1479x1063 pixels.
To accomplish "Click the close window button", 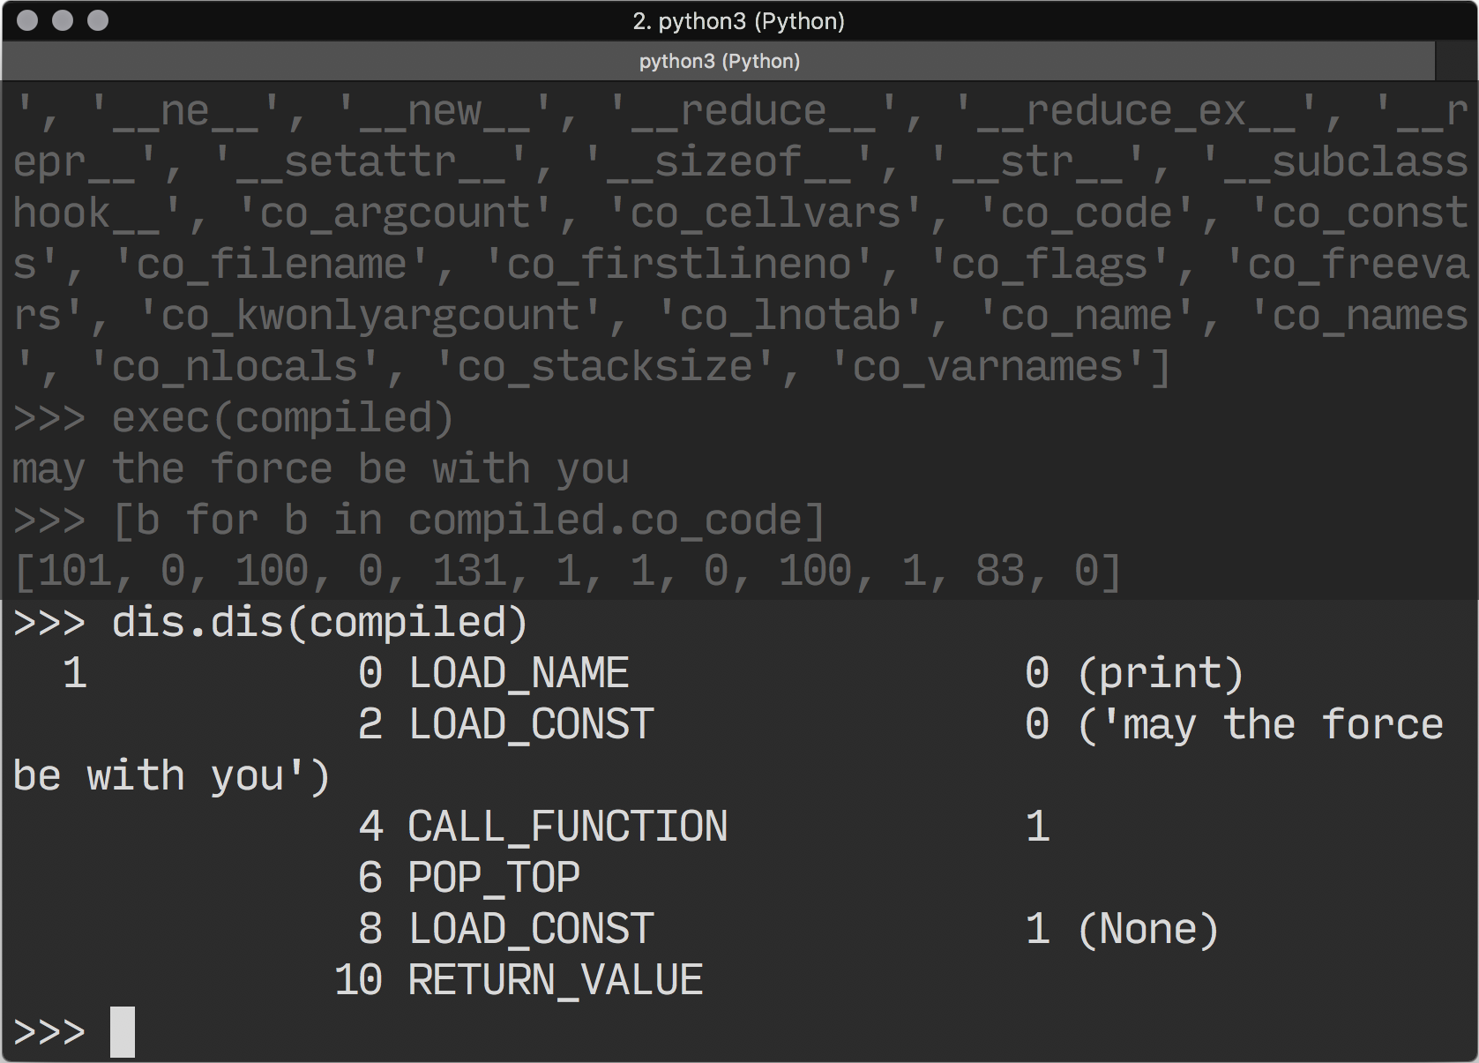I will coord(27,20).
